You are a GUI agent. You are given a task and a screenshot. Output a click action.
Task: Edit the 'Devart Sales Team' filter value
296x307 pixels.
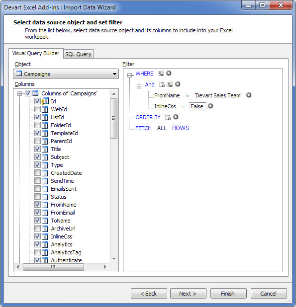[218, 95]
